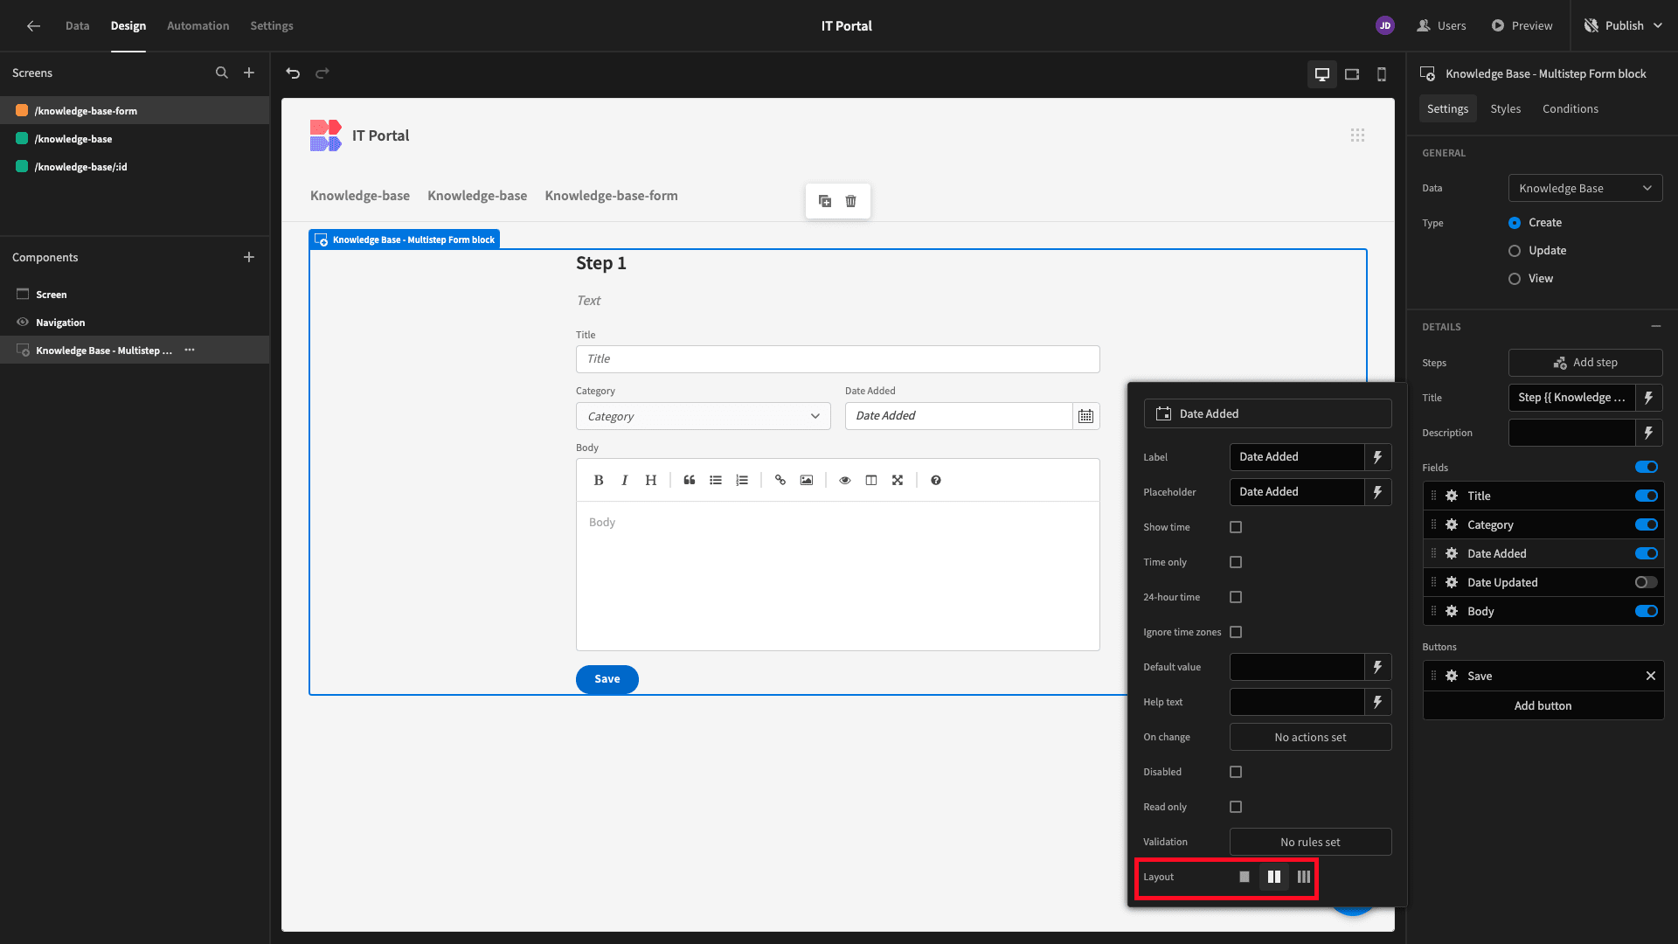
Task: Click the Add button option
Action: 1543,705
